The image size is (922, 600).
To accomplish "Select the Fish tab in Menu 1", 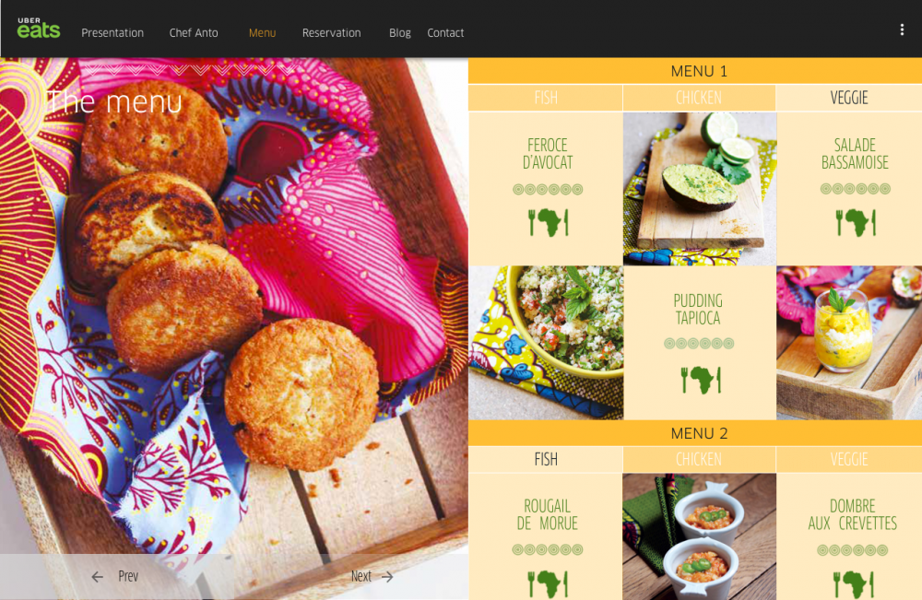I will pyautogui.click(x=546, y=98).
